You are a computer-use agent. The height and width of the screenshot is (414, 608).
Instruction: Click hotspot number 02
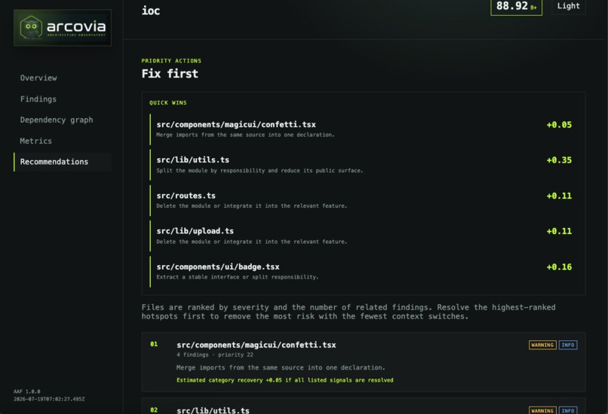click(x=154, y=409)
